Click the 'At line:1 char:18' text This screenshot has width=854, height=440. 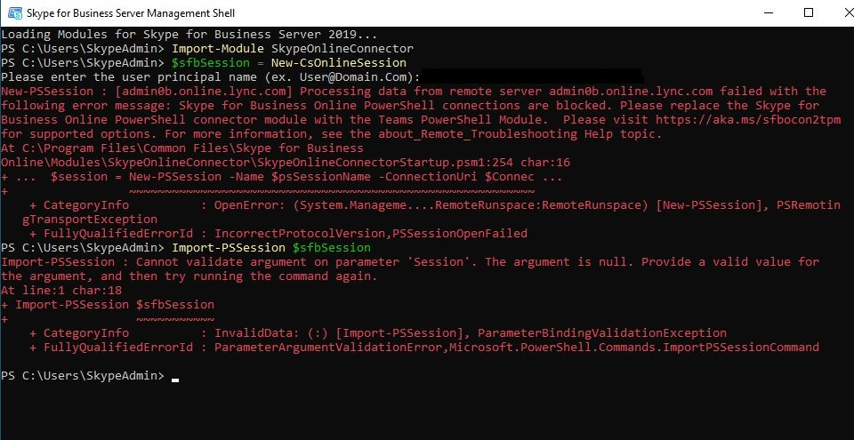click(x=61, y=290)
